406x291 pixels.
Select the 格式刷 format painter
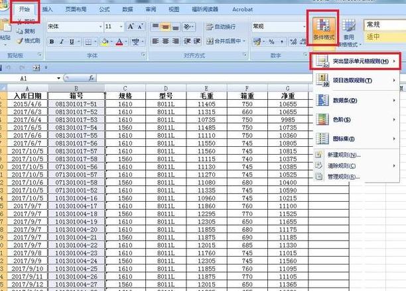28,41
